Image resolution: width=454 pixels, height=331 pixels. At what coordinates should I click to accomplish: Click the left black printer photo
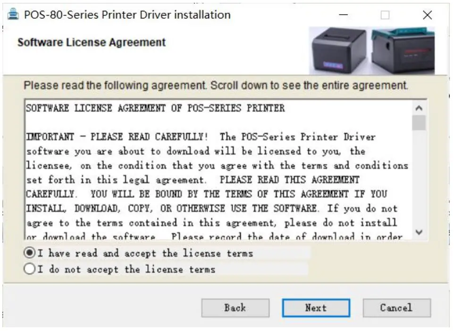[340, 50]
